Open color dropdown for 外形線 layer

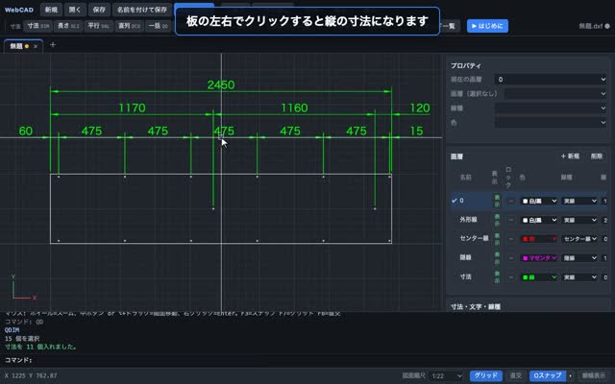click(539, 220)
